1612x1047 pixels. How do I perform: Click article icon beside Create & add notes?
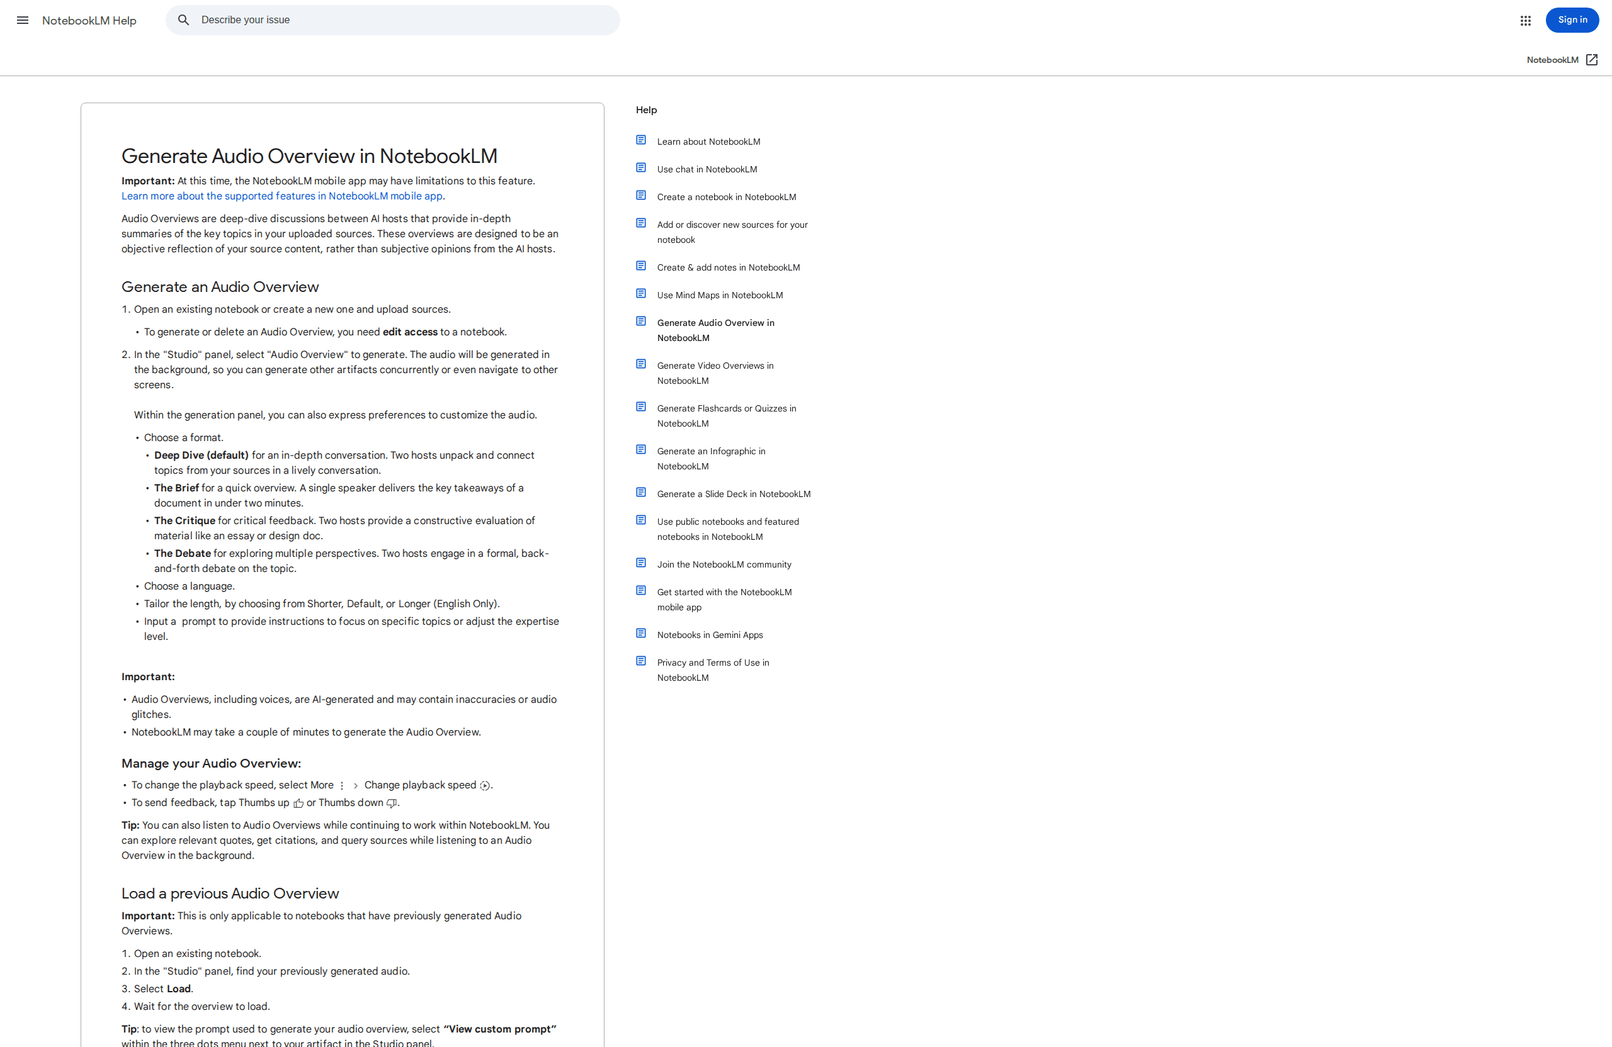click(641, 266)
